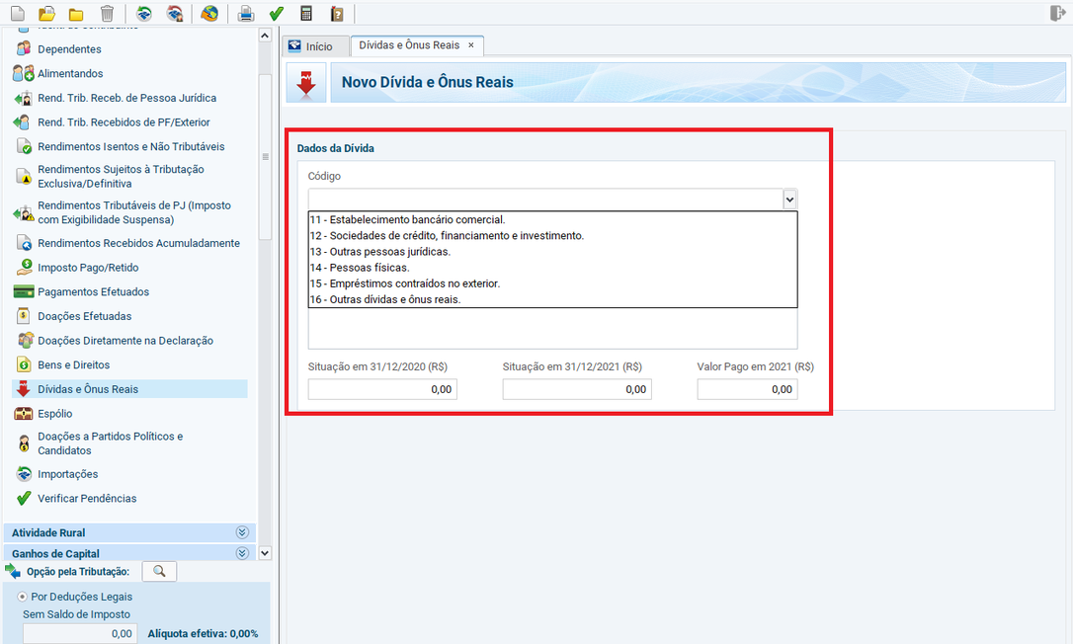
Task: Click the green checkmark toolbar icon
Action: pos(277,13)
